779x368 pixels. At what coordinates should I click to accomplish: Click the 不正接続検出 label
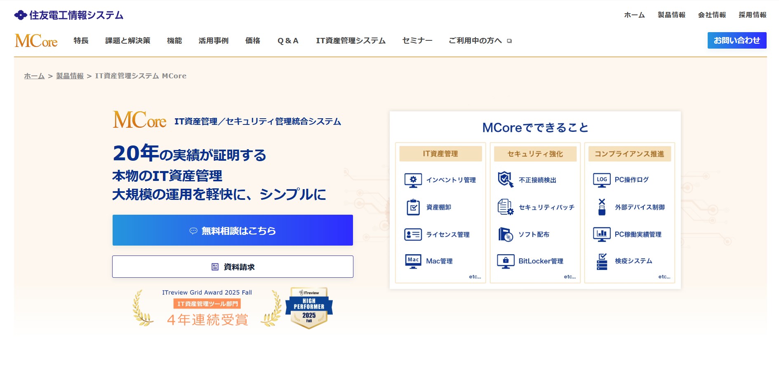coord(538,180)
